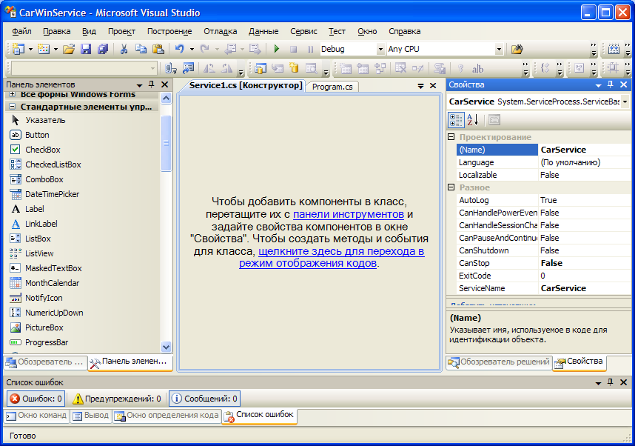This screenshot has height=446, width=635.
Task: Click the Find in Files binoculars icon
Action: tap(517, 49)
